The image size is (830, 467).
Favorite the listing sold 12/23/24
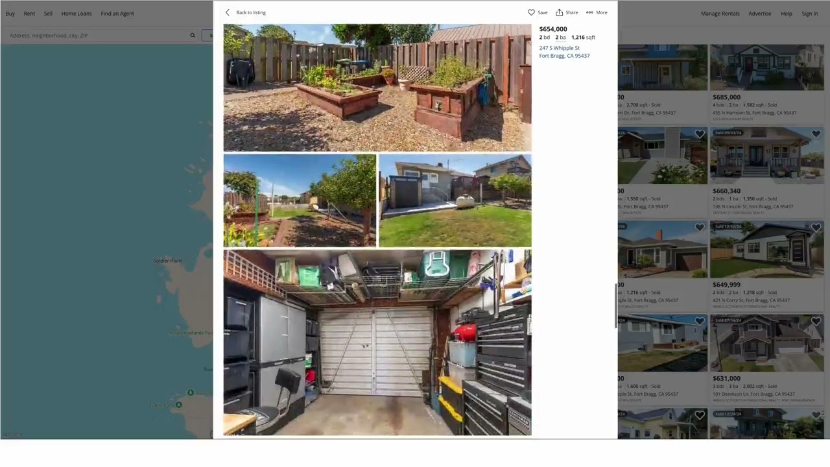point(816,415)
